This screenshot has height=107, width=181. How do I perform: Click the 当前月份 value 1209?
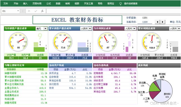(145, 22)
